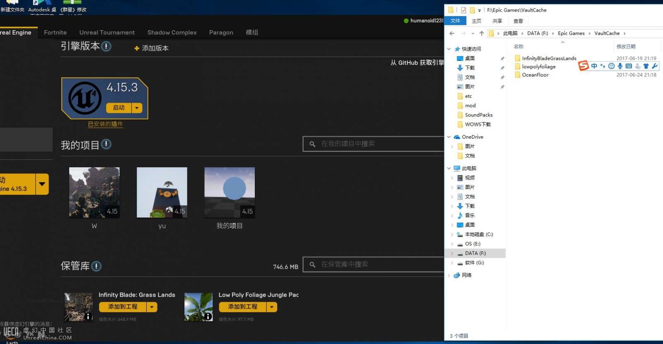Click the Explorer up-one-level arrow

tap(481, 33)
